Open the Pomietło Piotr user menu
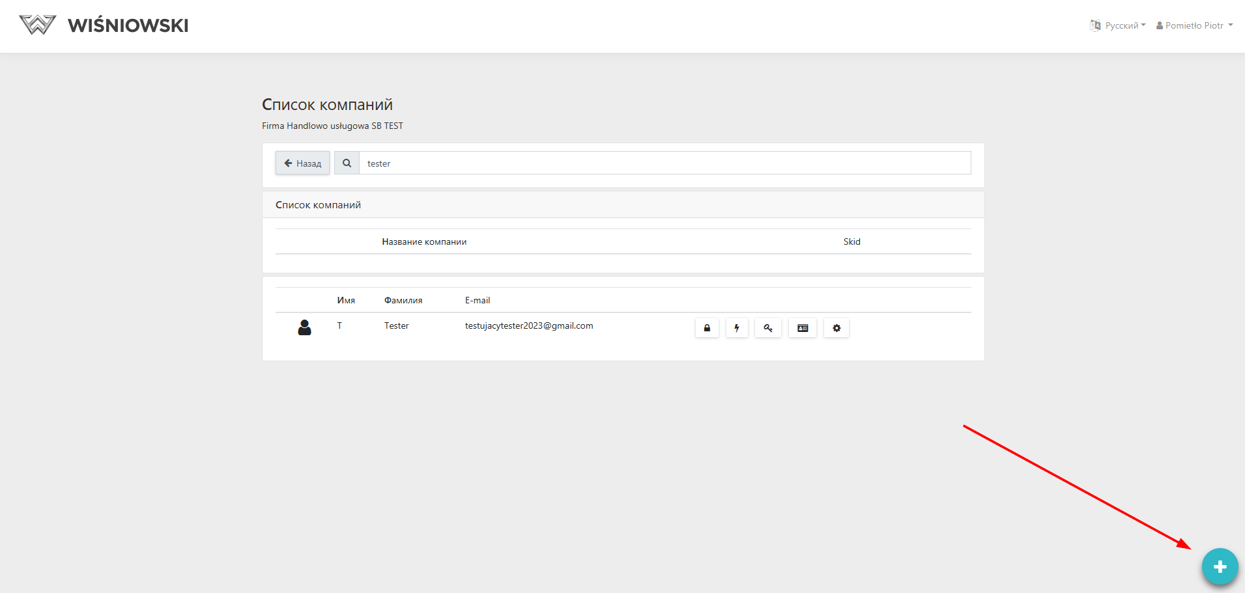 click(1195, 25)
